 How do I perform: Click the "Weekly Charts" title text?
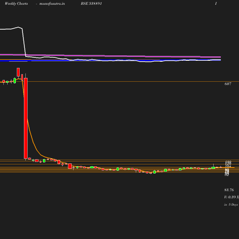16,4
